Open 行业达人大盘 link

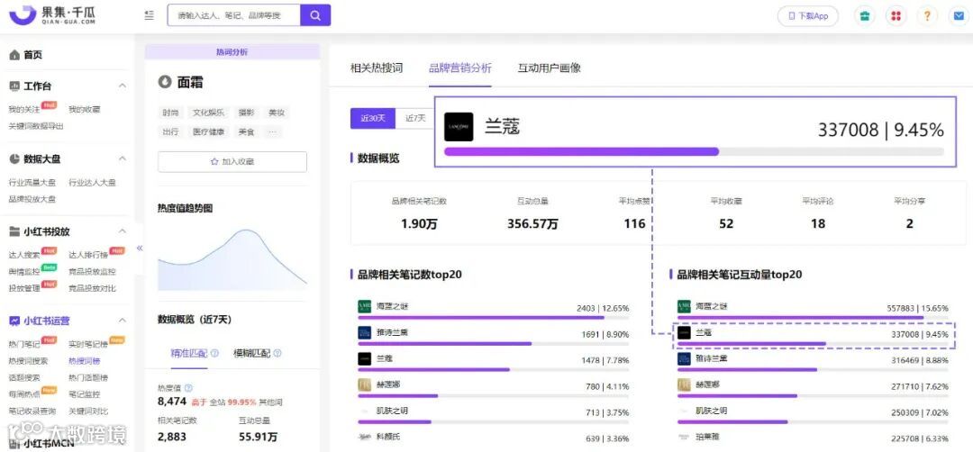[x=93, y=183]
